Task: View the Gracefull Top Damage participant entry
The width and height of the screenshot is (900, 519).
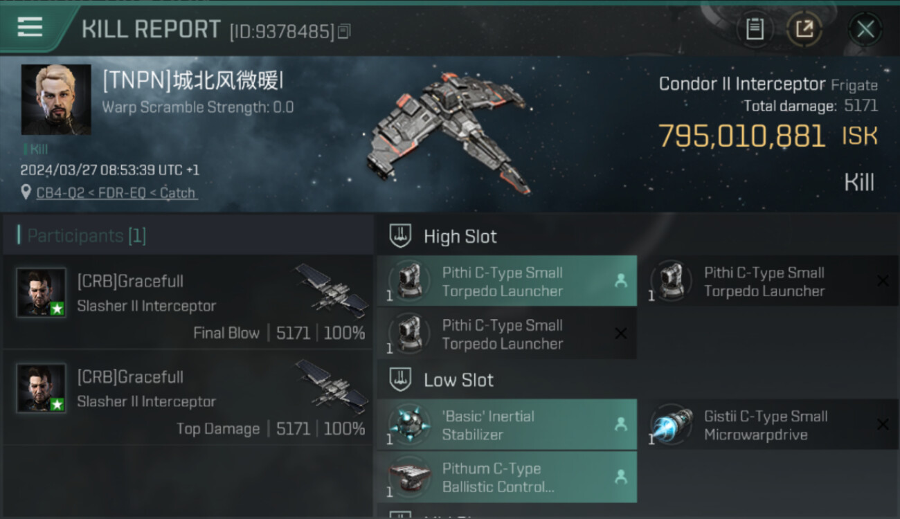Action: pyautogui.click(x=188, y=397)
